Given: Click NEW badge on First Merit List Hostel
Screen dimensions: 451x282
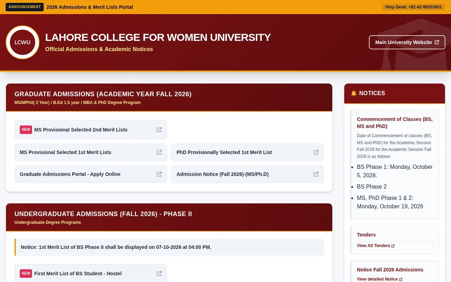Looking at the screenshot, I should pos(26,274).
